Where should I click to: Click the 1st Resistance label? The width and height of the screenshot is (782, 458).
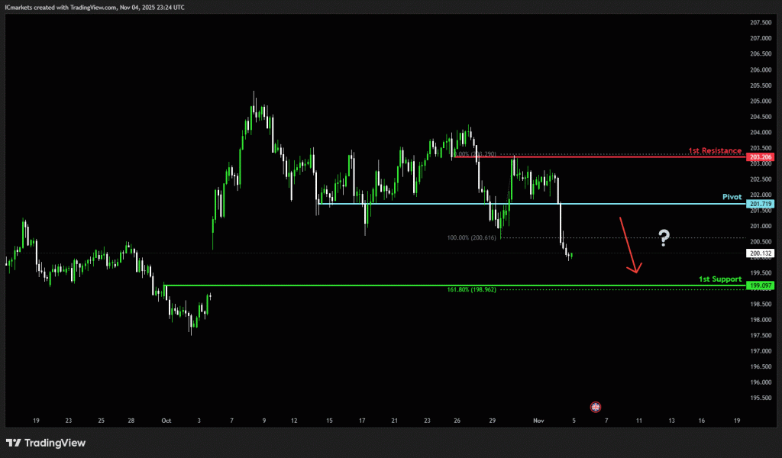[715, 150]
